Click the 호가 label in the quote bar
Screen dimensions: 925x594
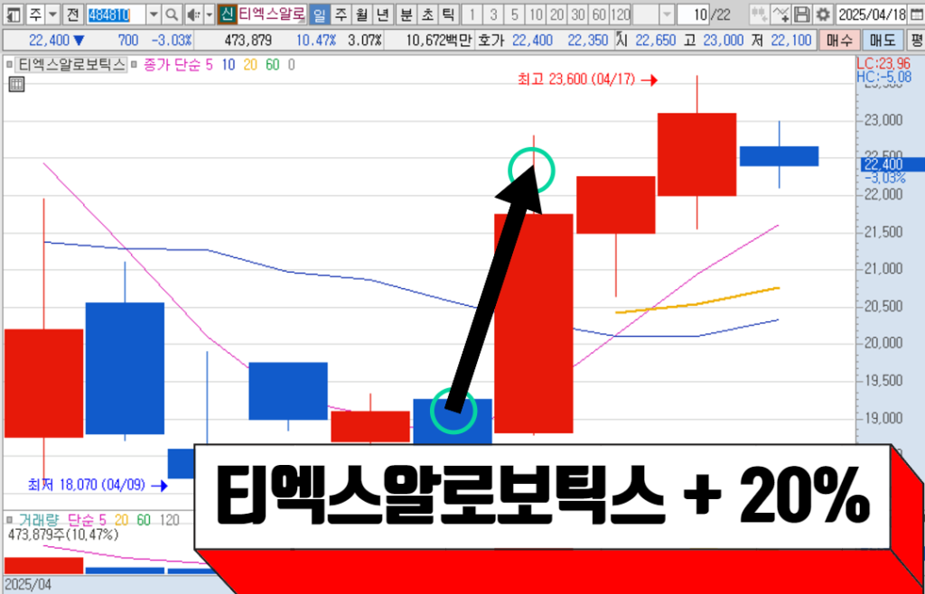(491, 41)
